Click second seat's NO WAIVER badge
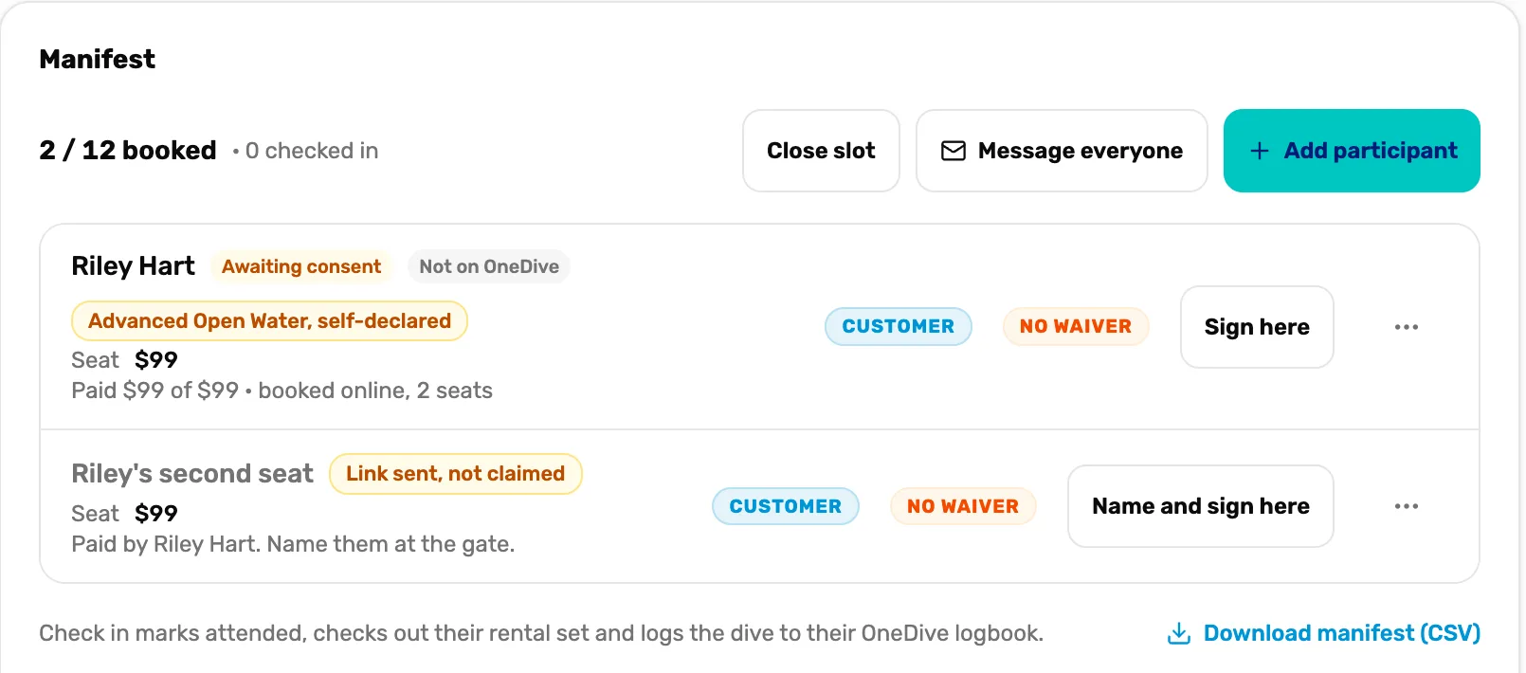The height and width of the screenshot is (673, 1526). 963,506
